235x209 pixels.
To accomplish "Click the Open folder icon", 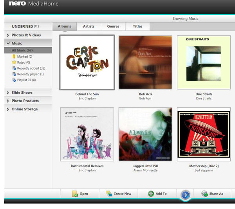I will click(75, 194).
